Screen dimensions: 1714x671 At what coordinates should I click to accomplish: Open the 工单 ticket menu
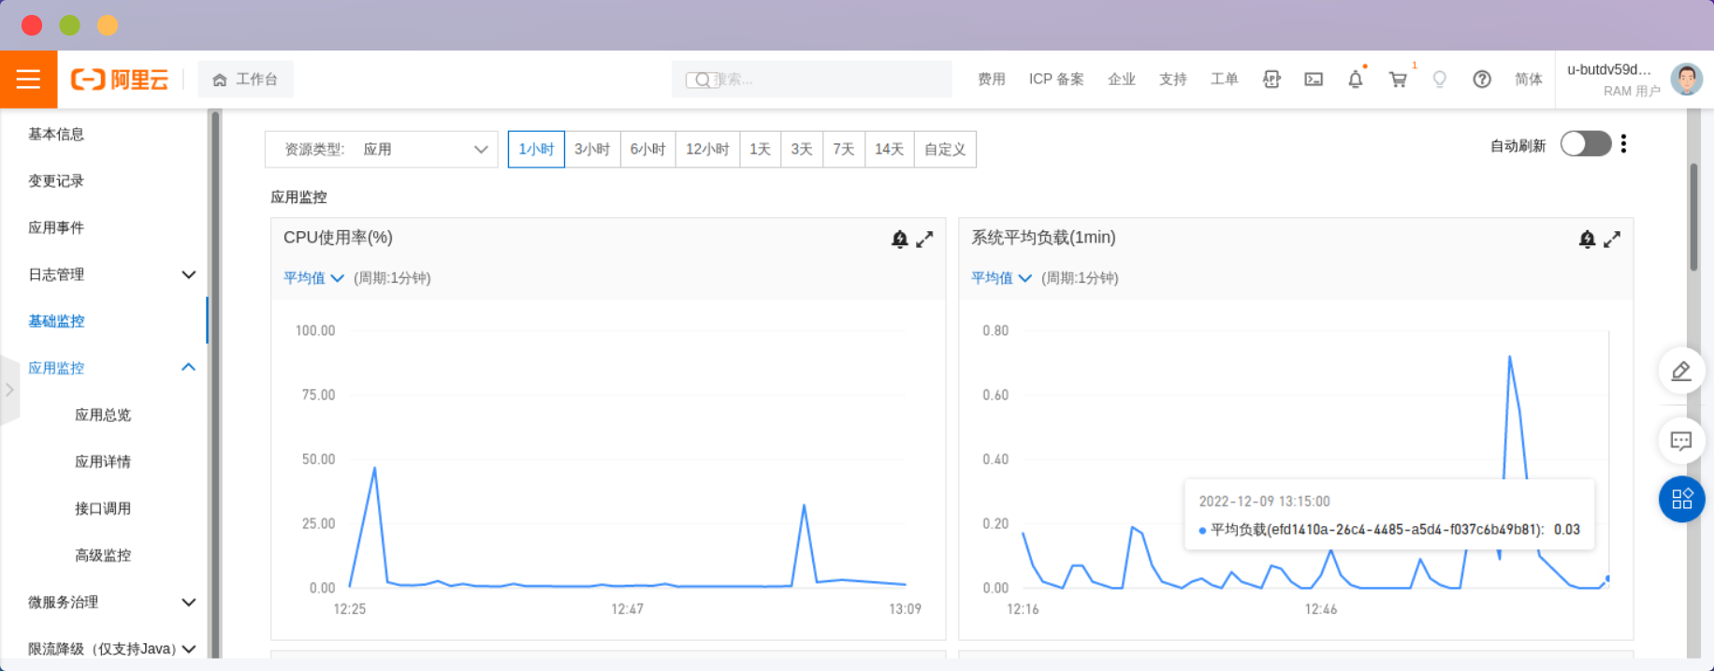coord(1224,80)
